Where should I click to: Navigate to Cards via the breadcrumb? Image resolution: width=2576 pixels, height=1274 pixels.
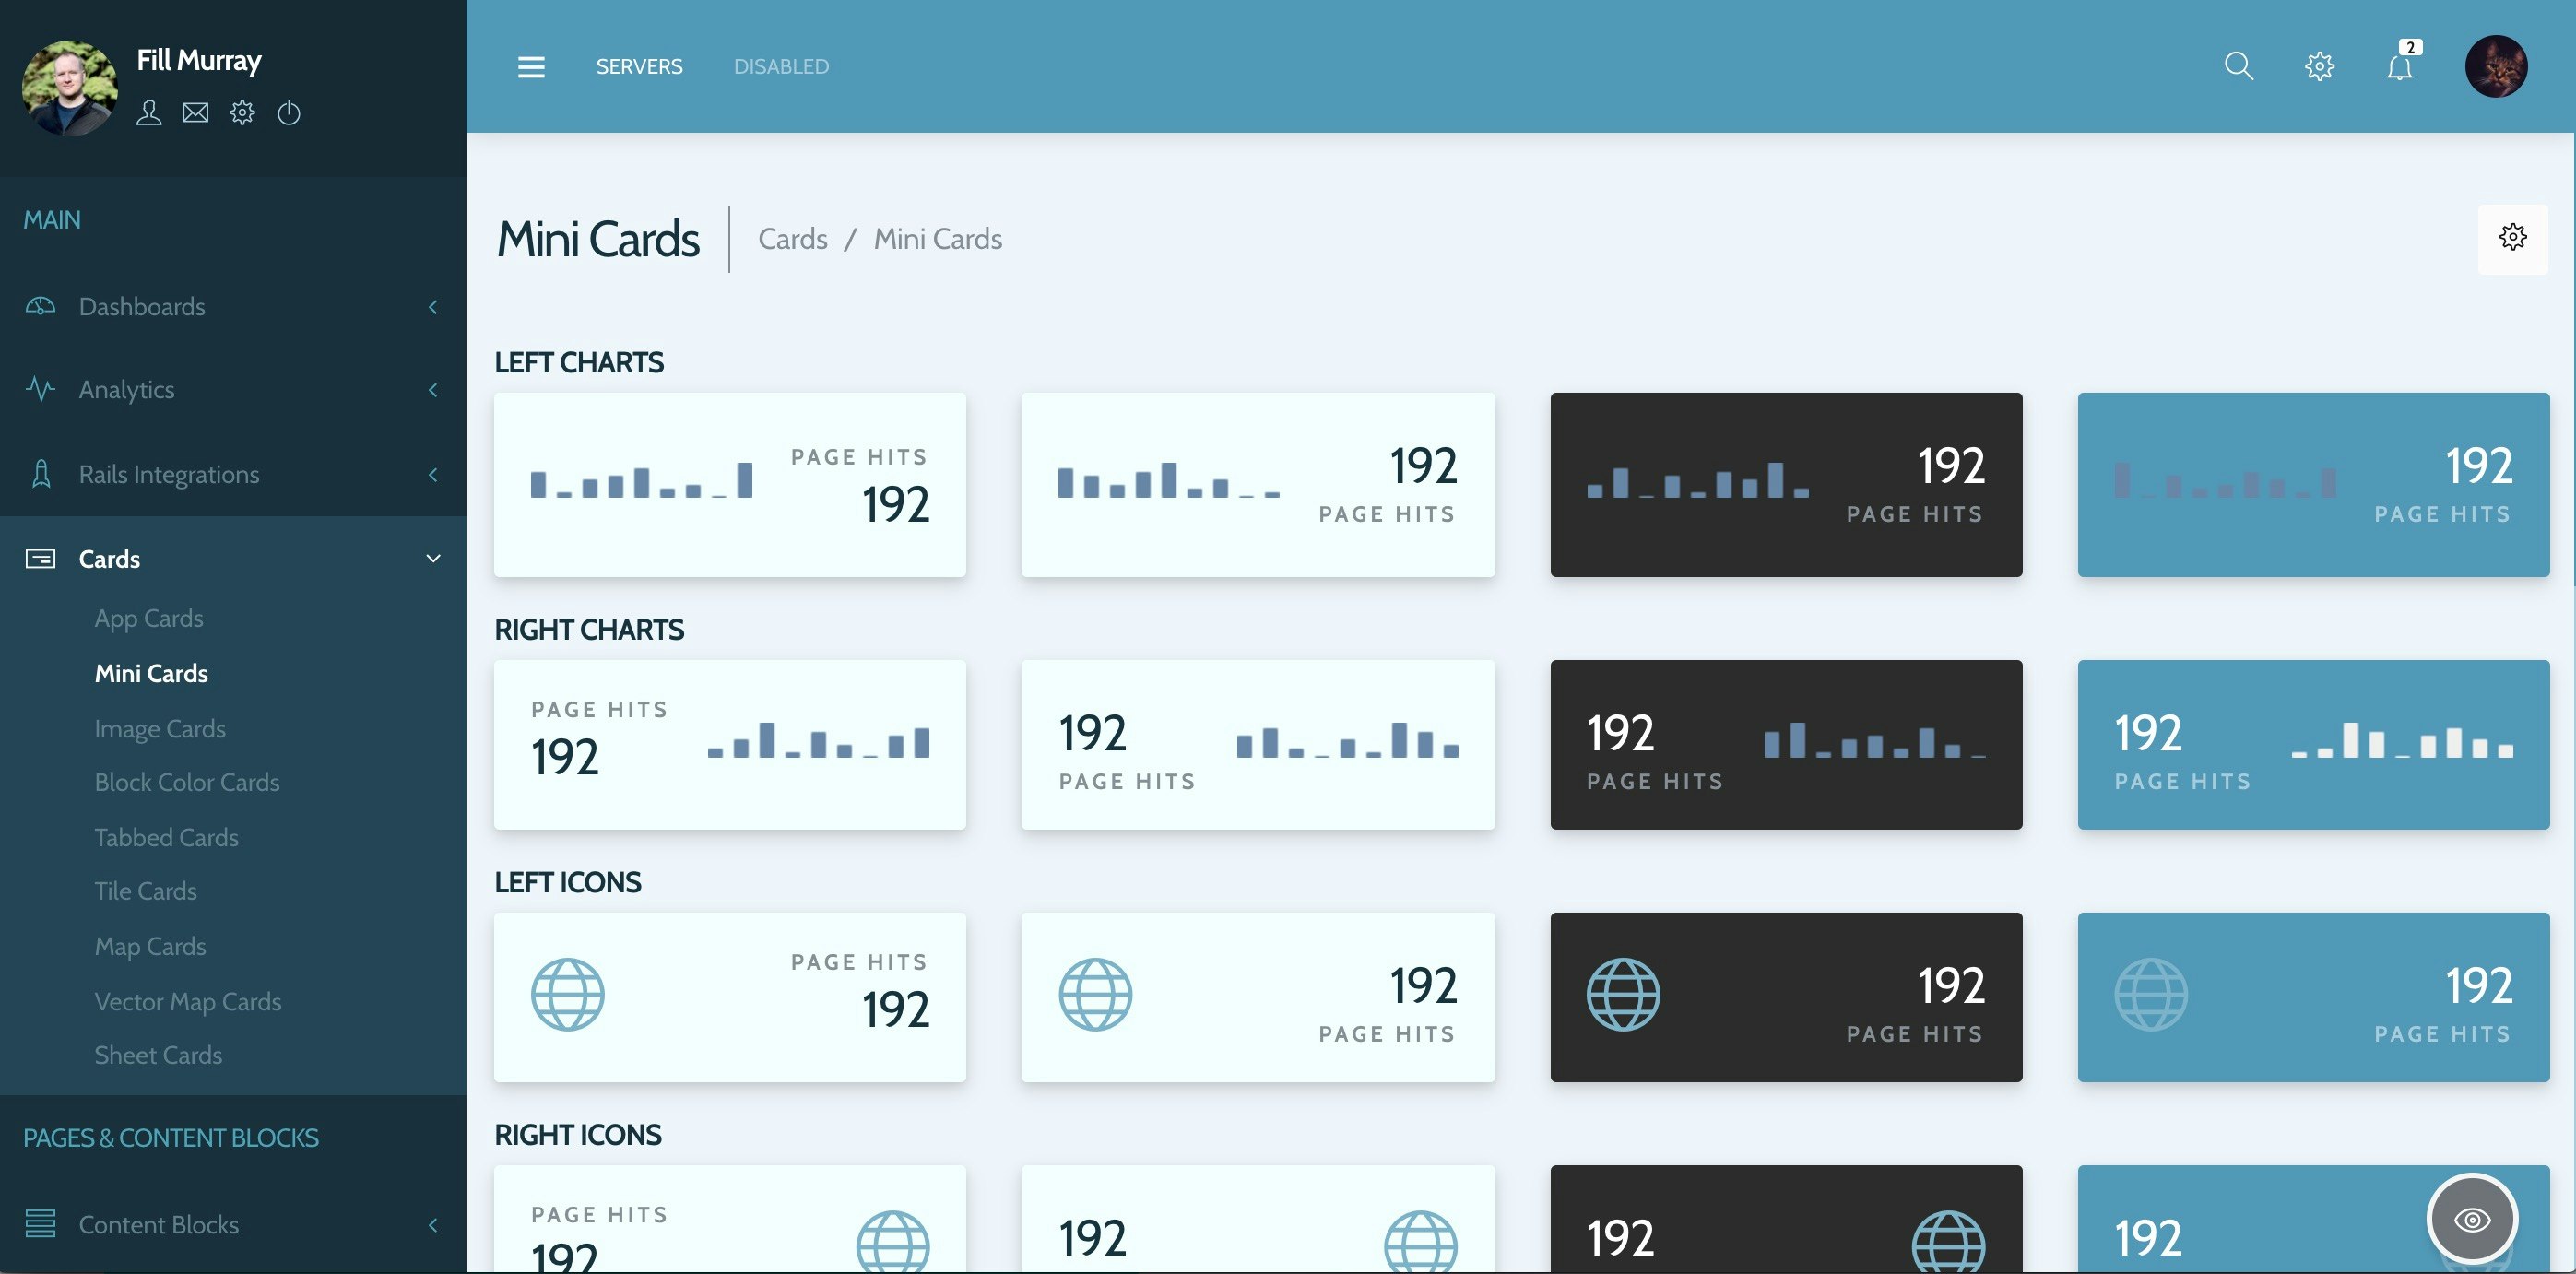pyautogui.click(x=793, y=238)
